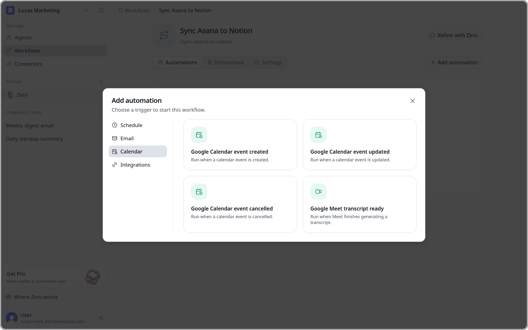Click calendar icon on event cancelled card

199,192
